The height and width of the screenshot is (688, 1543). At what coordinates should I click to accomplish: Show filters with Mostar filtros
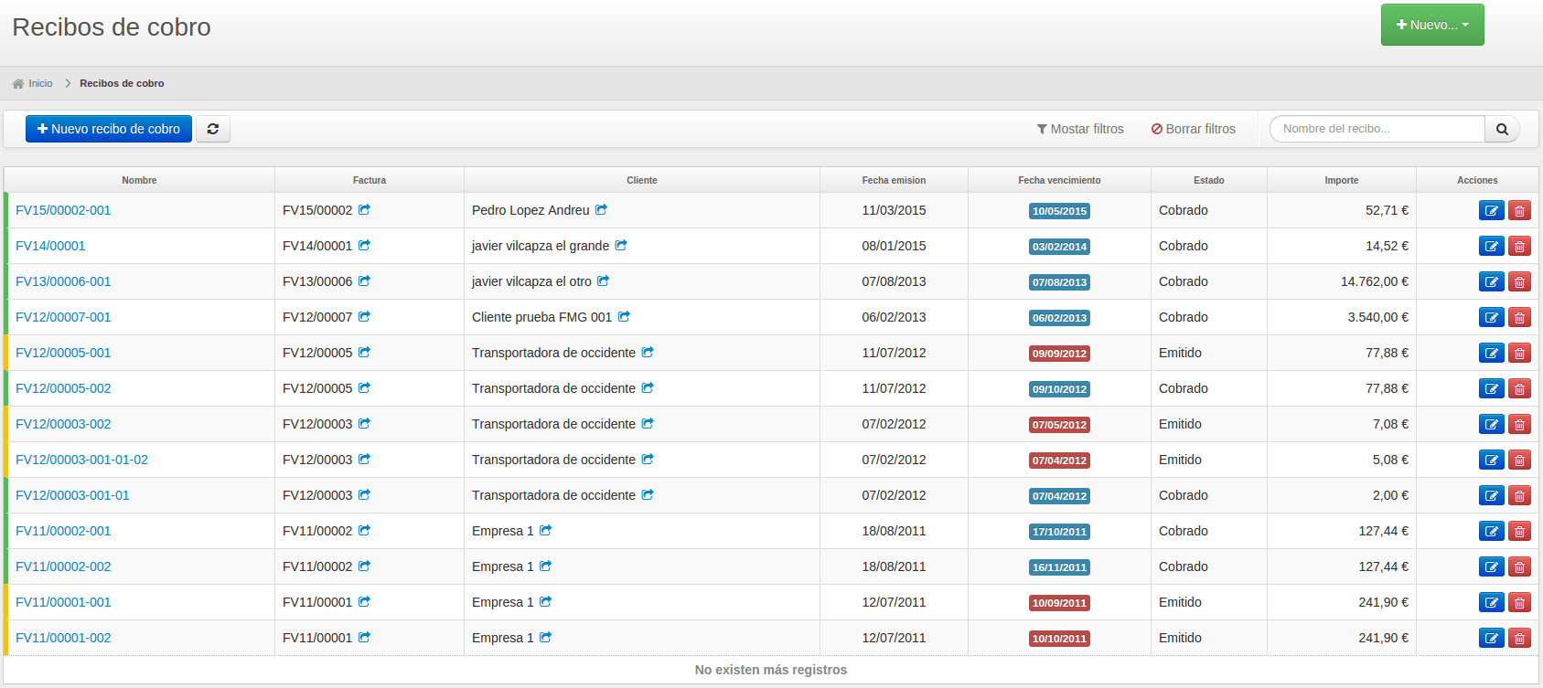click(x=1080, y=129)
